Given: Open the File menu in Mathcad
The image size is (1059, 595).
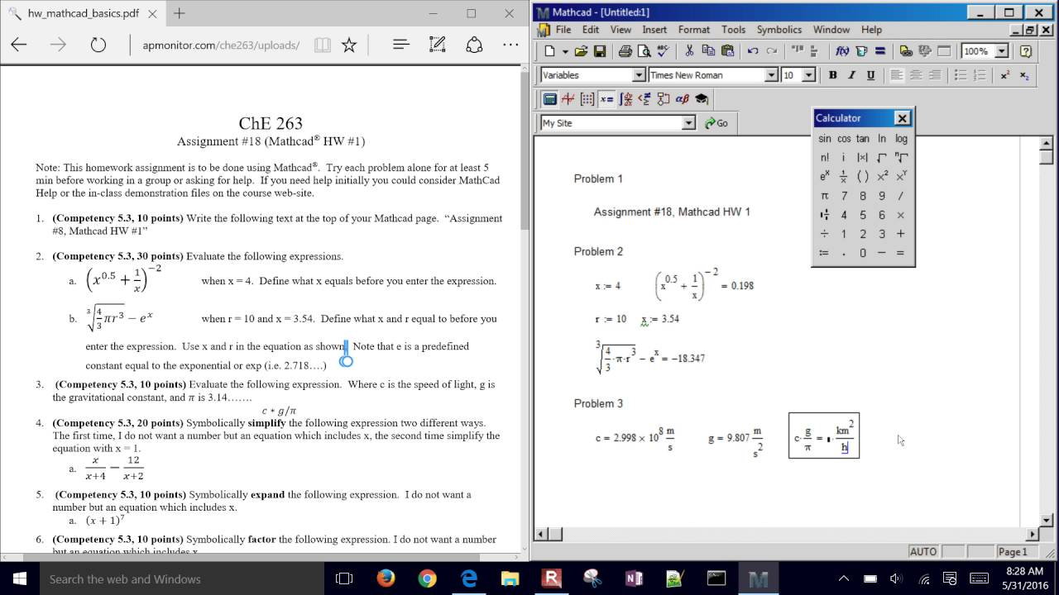Looking at the screenshot, I should point(563,30).
